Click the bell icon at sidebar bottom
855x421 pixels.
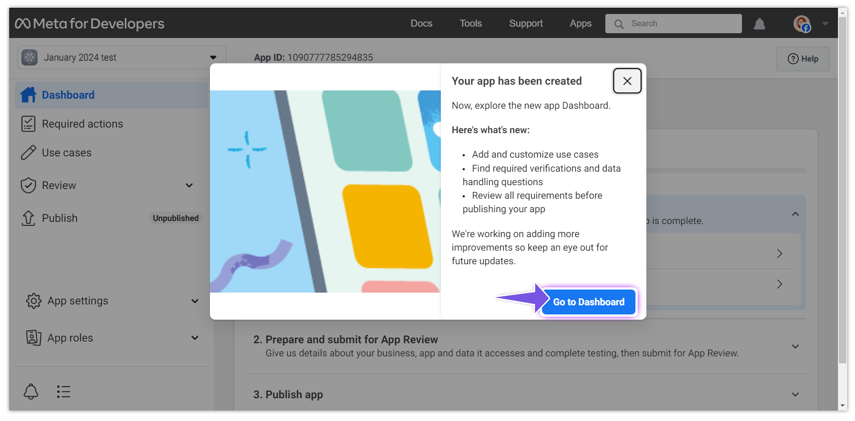(x=31, y=392)
